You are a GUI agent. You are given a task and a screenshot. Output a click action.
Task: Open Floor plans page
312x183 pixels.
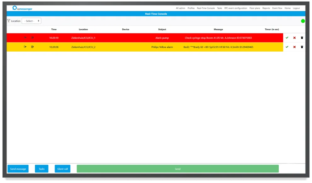coord(255,8)
